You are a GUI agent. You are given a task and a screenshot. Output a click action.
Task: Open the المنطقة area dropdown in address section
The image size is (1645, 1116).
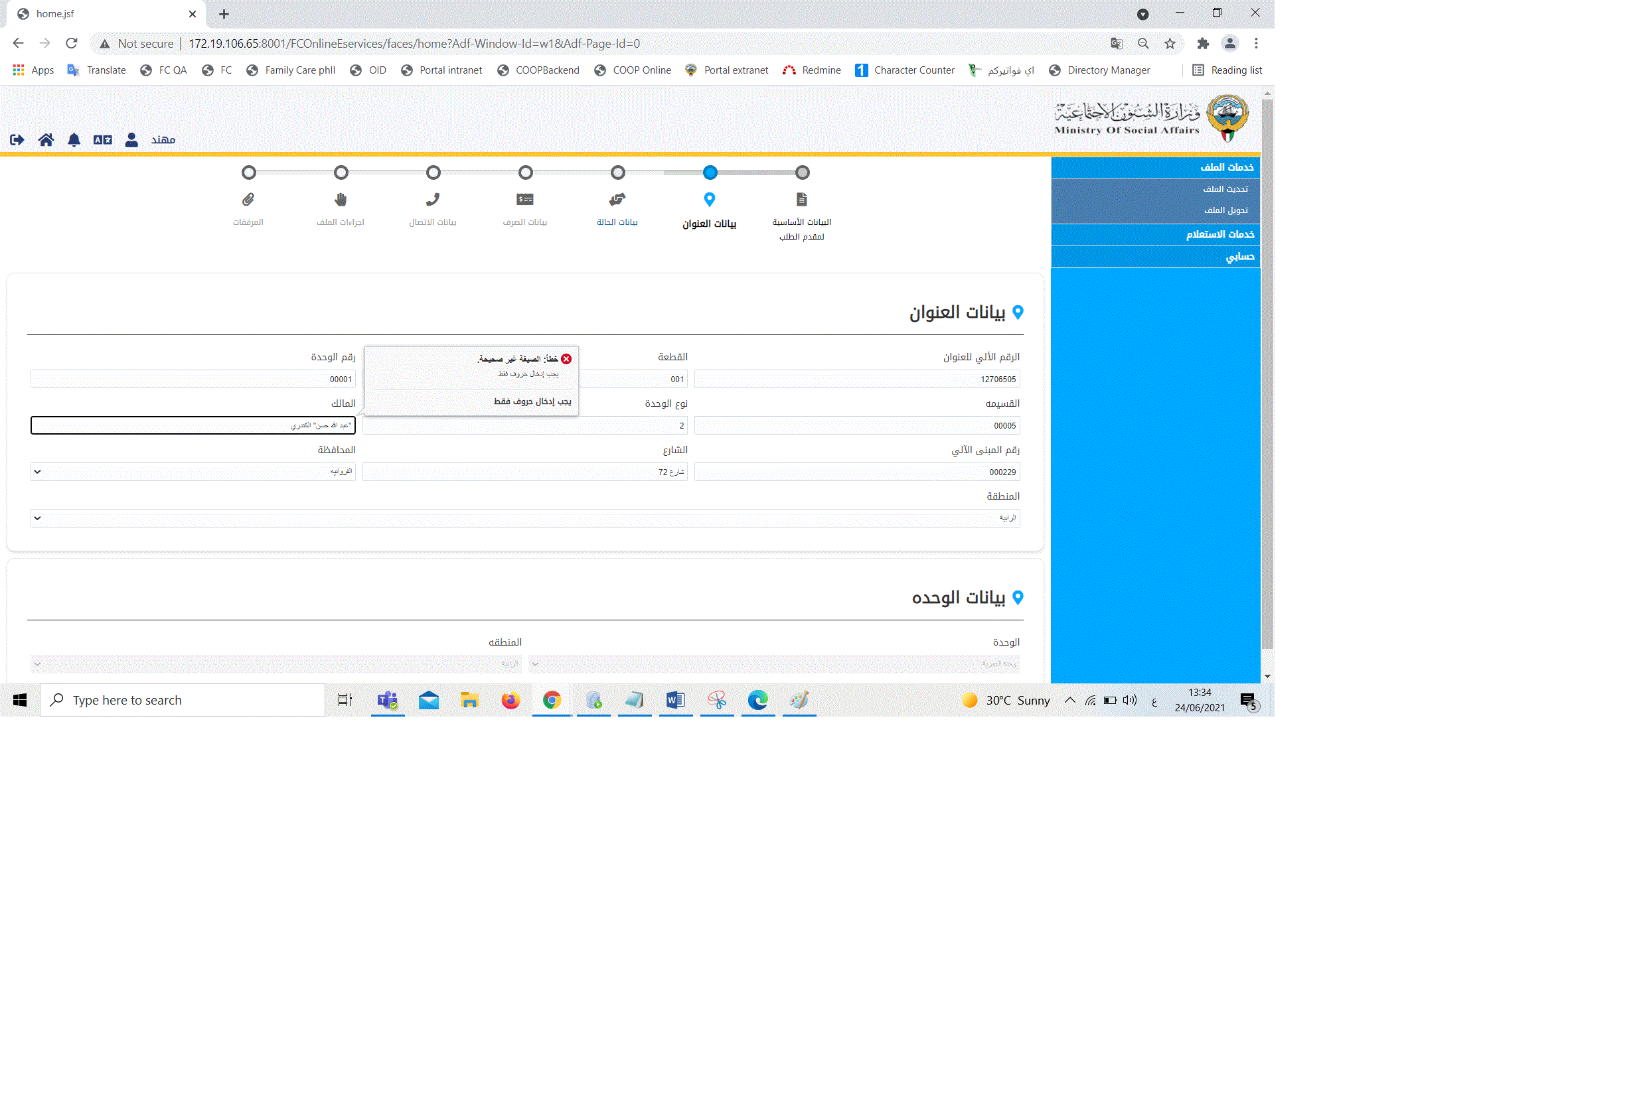[x=525, y=519]
